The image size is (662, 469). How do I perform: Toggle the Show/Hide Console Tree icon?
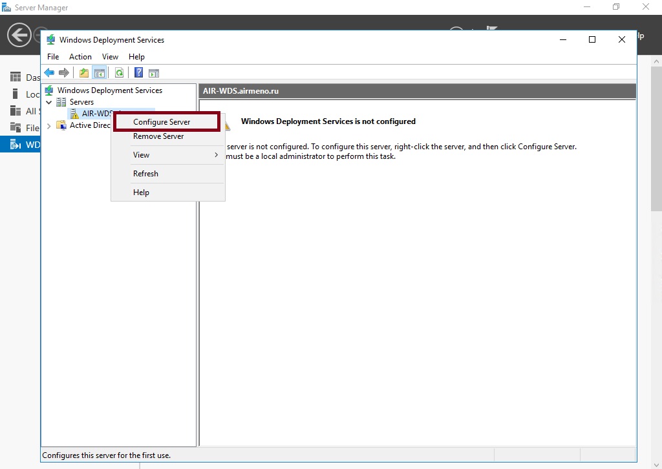pos(99,72)
